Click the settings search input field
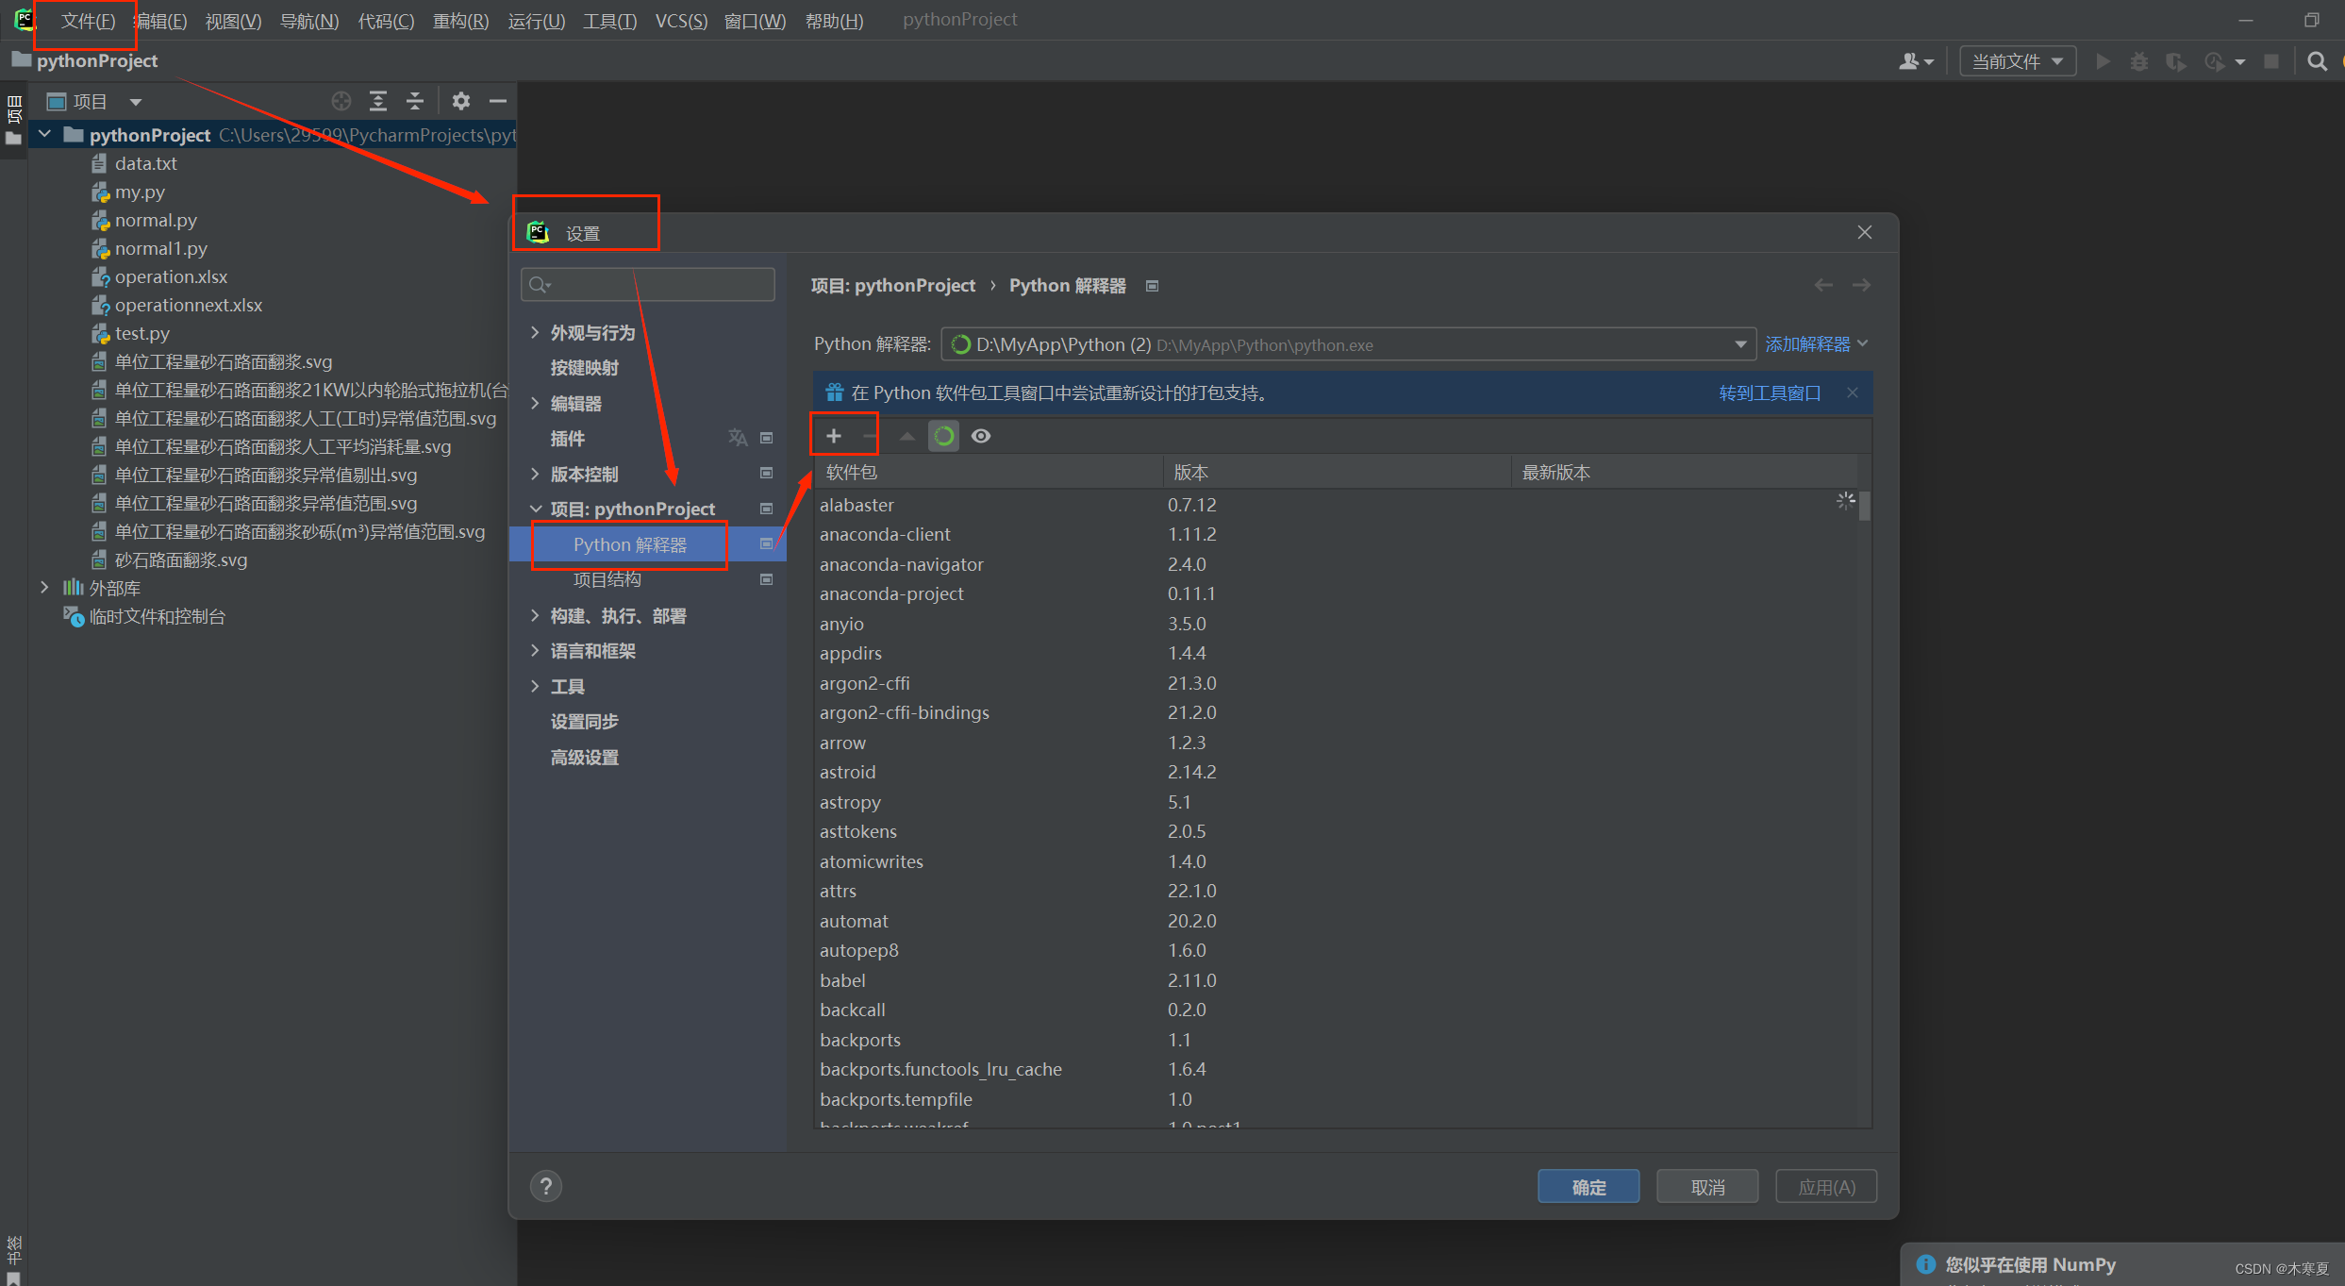2345x1286 pixels. point(648,284)
